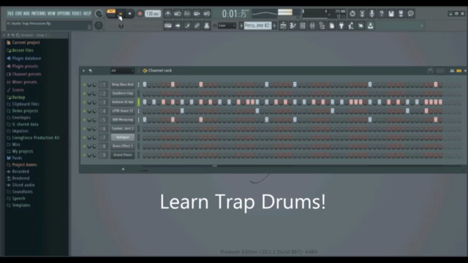Open the Playlist view icon
The height and width of the screenshot is (263, 468).
click(283, 26)
